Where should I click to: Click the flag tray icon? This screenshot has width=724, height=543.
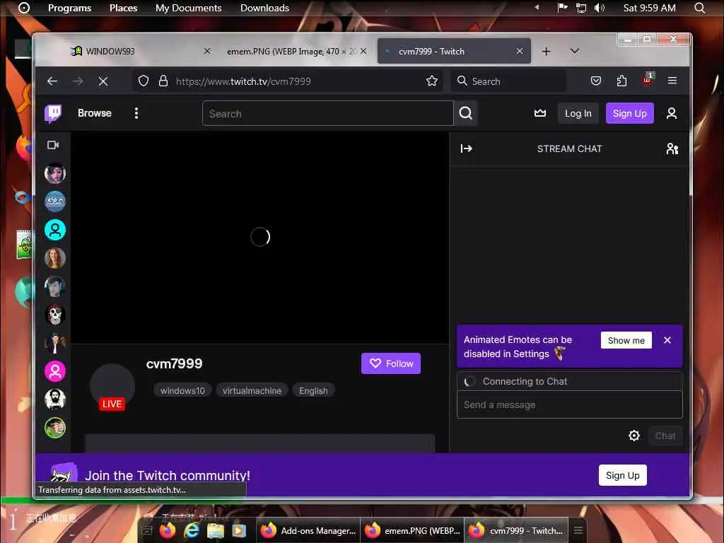pyautogui.click(x=562, y=8)
